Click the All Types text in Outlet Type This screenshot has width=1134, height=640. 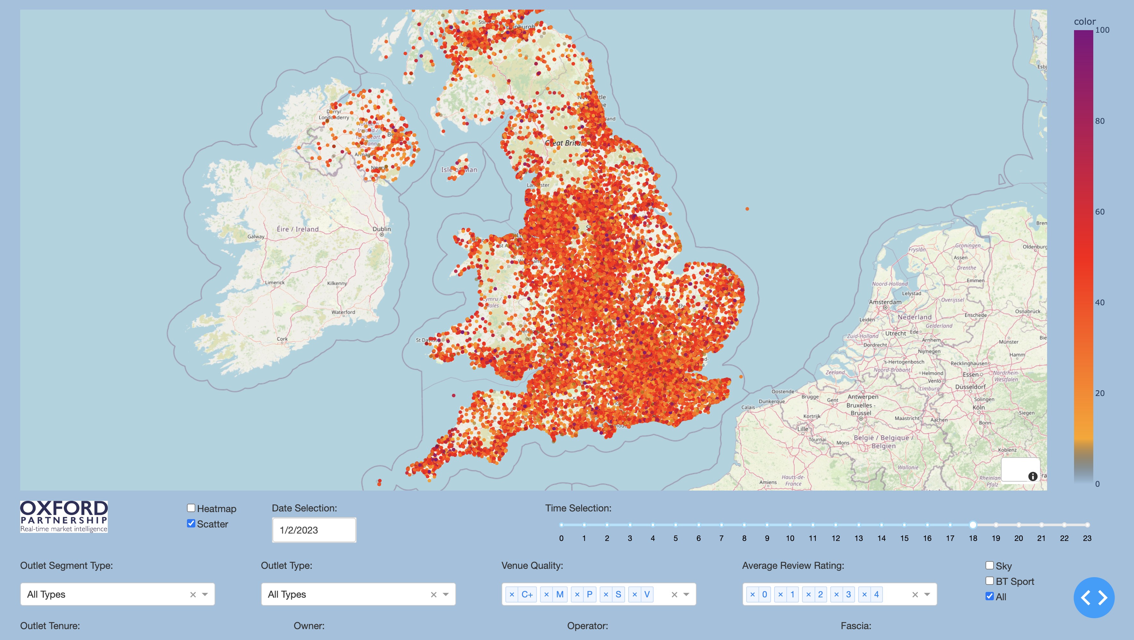(x=287, y=594)
